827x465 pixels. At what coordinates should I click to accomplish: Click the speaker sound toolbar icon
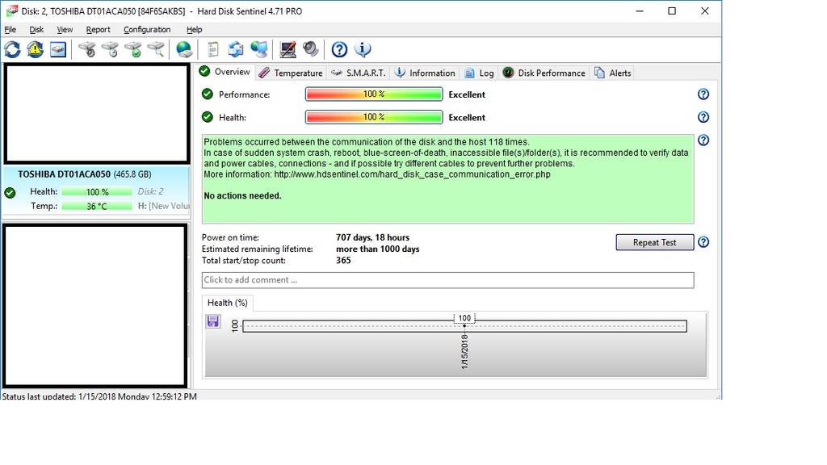[311, 49]
